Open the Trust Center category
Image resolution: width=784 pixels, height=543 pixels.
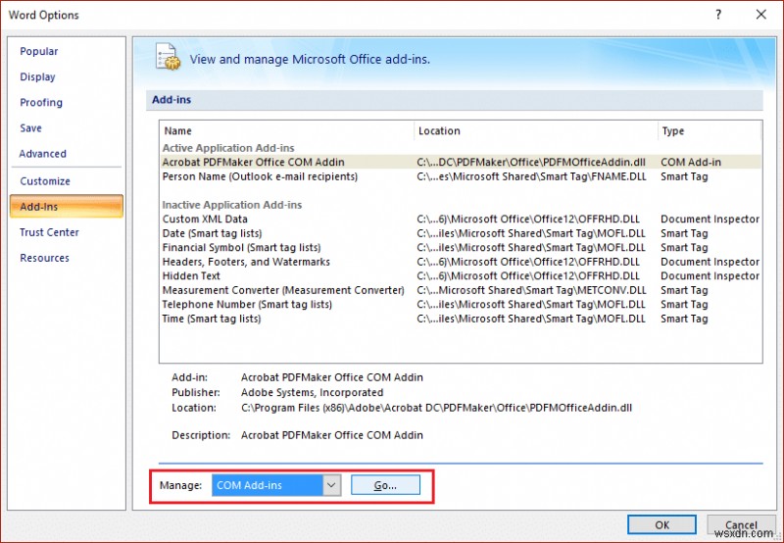tap(49, 232)
